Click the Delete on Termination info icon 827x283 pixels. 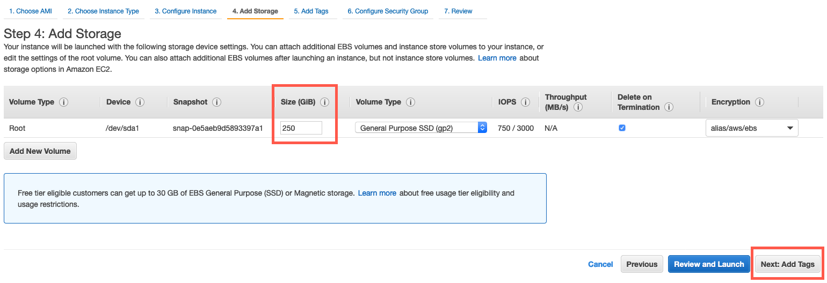coord(669,107)
